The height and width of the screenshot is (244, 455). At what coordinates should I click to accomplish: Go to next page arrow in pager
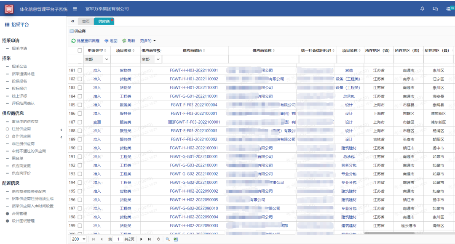click(x=141, y=239)
